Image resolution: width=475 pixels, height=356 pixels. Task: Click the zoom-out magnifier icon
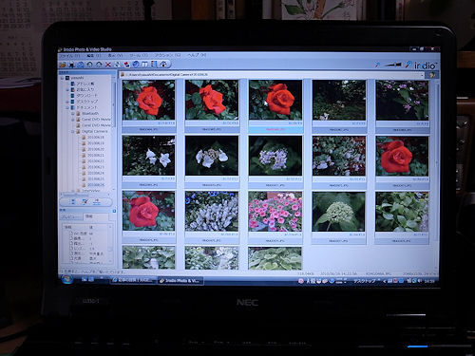tap(377, 65)
